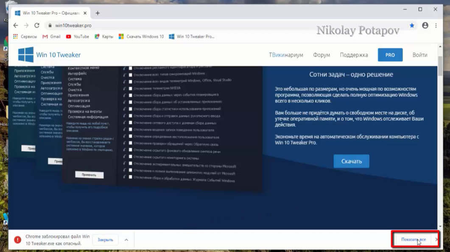Click the page vertical scrollbar thumb
The height and width of the screenshot is (252, 450).
point(440,66)
